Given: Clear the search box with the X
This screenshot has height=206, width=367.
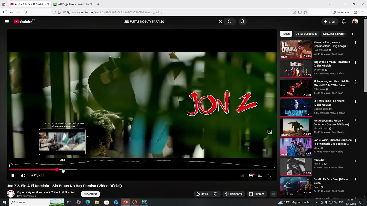Looking at the screenshot, I should tap(220, 21).
